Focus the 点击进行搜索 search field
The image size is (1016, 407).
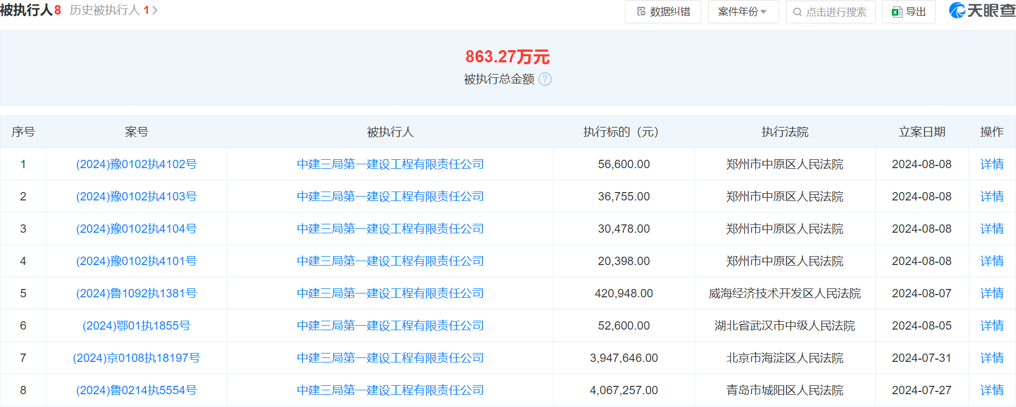831,12
